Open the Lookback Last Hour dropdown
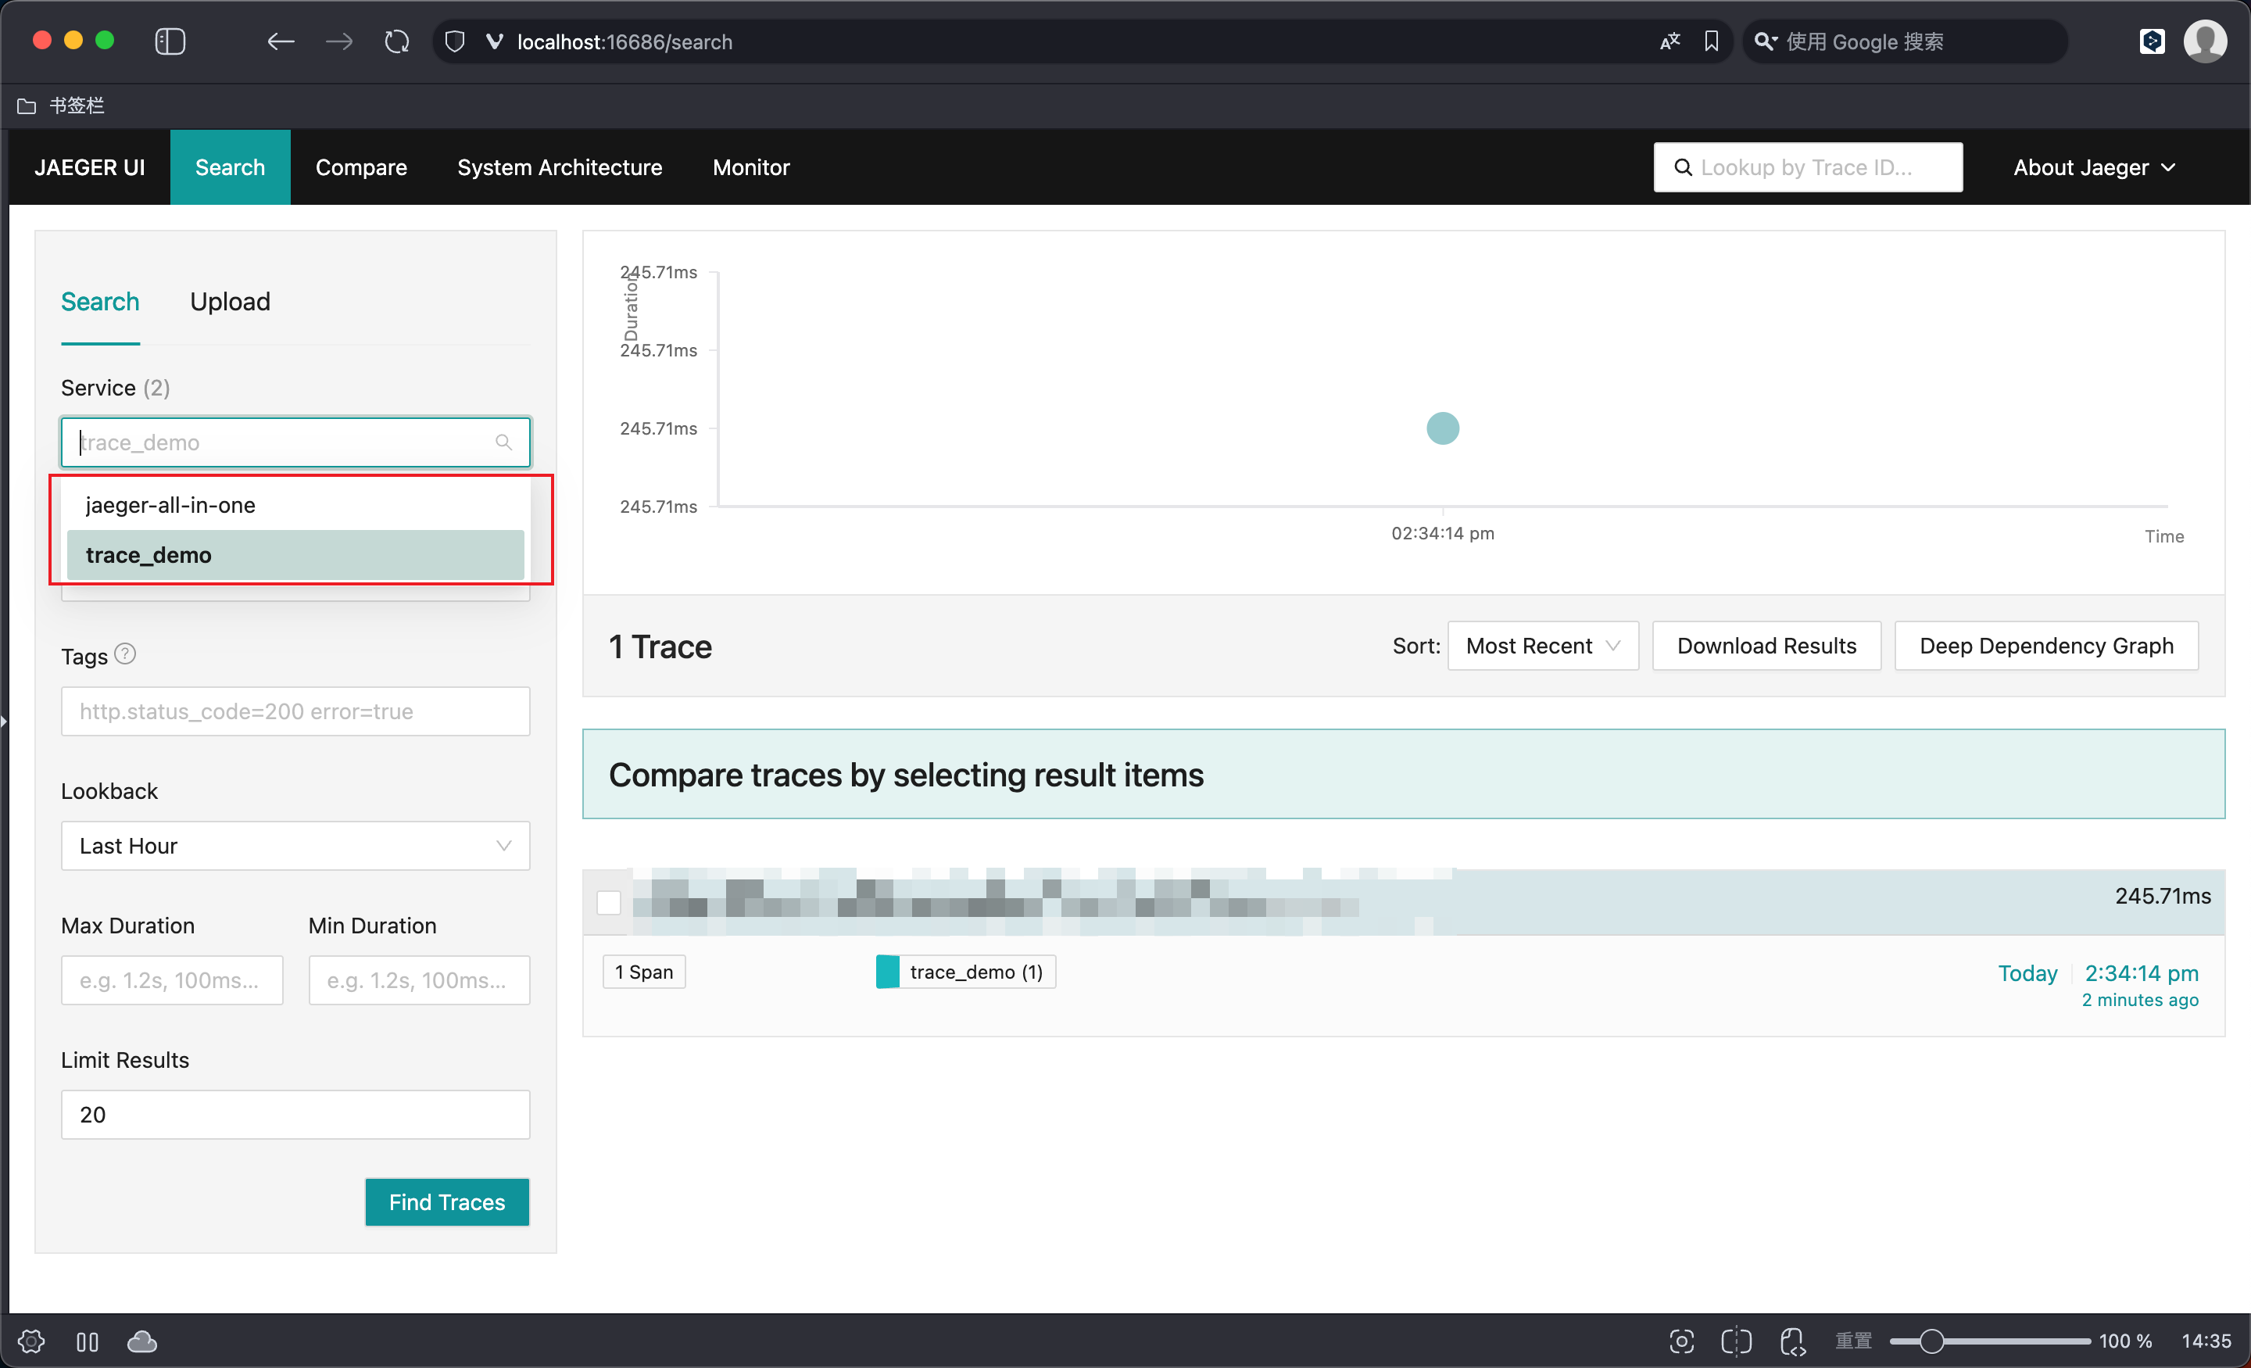2251x1368 pixels. click(295, 845)
